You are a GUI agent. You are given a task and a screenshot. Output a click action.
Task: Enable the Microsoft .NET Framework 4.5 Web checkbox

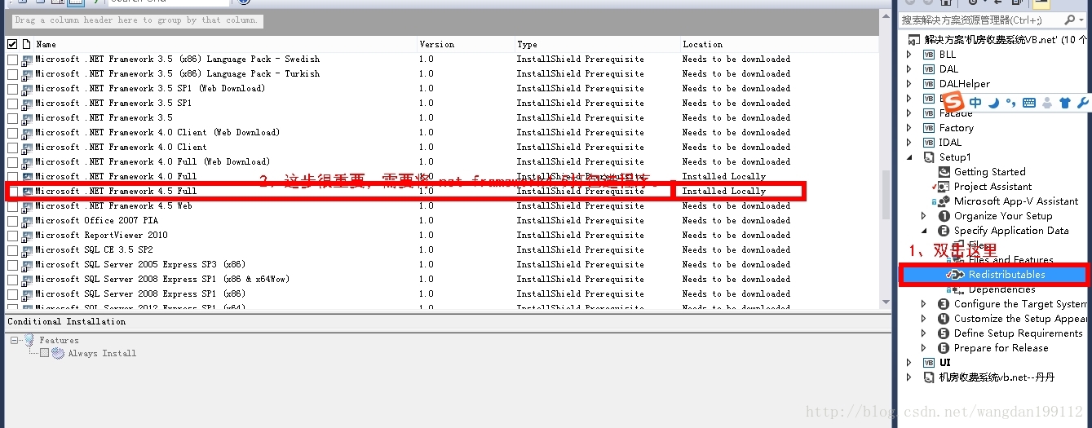12,206
